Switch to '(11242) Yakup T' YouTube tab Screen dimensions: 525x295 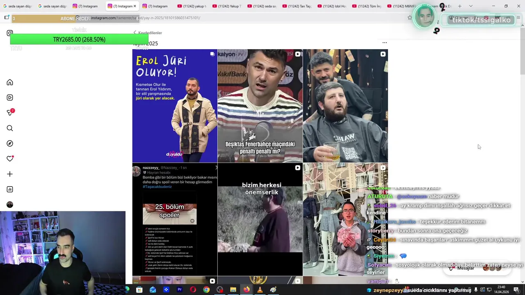point(226,6)
